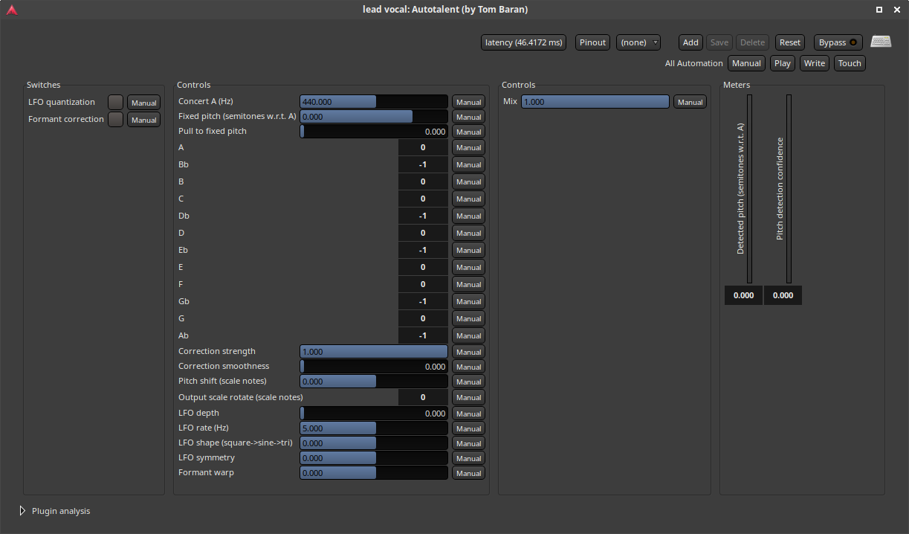Click the Detected pitch 0.000 readout
The image size is (909, 534).
pos(743,295)
